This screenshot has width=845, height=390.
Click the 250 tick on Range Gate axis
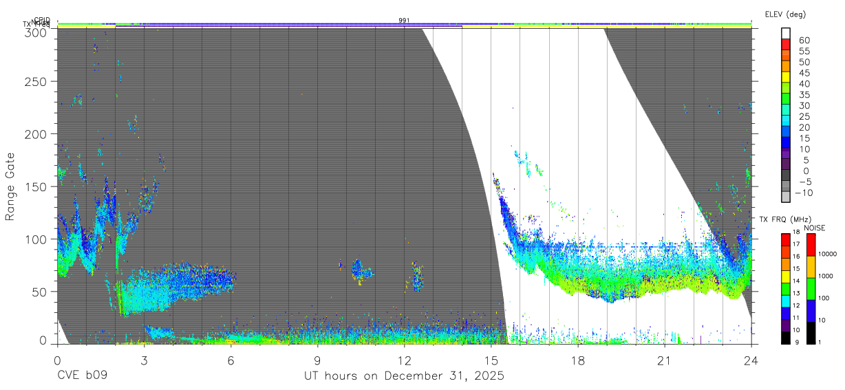click(x=35, y=82)
